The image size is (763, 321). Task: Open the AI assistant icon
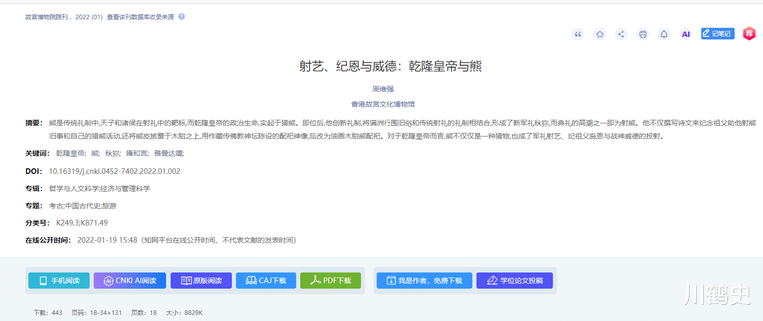686,34
